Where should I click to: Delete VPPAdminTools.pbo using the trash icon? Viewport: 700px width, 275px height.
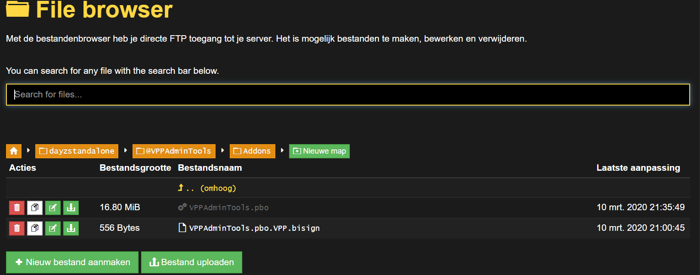pos(16,208)
